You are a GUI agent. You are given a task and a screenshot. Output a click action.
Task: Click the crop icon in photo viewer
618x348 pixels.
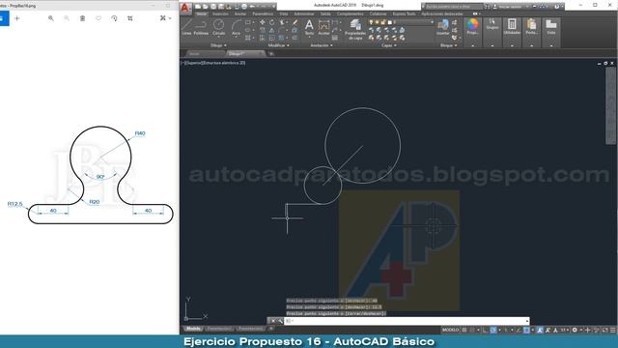click(130, 18)
